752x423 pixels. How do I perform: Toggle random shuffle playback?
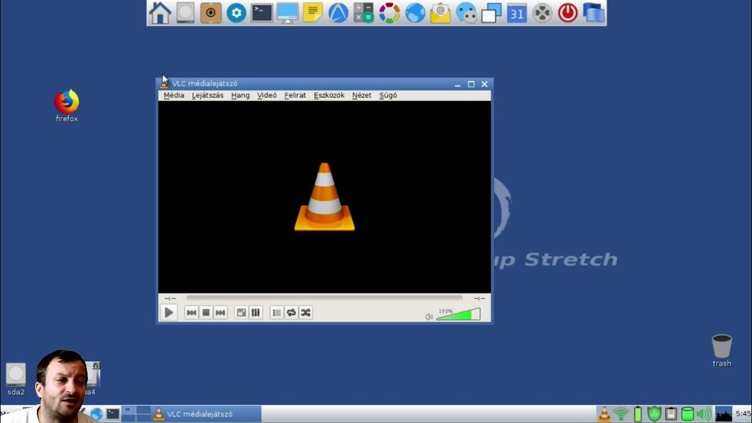[305, 313]
